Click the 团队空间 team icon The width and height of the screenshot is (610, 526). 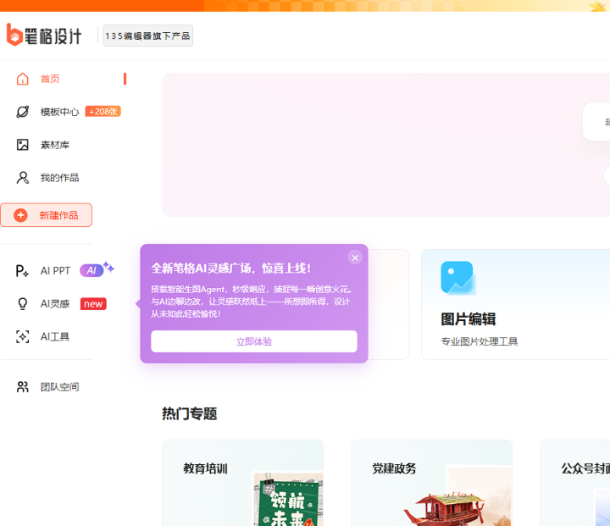[x=23, y=387]
